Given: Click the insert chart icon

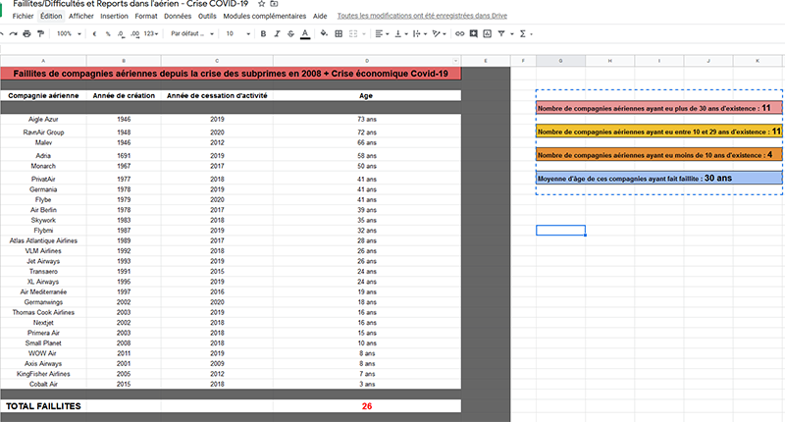Looking at the screenshot, I should click(x=487, y=33).
